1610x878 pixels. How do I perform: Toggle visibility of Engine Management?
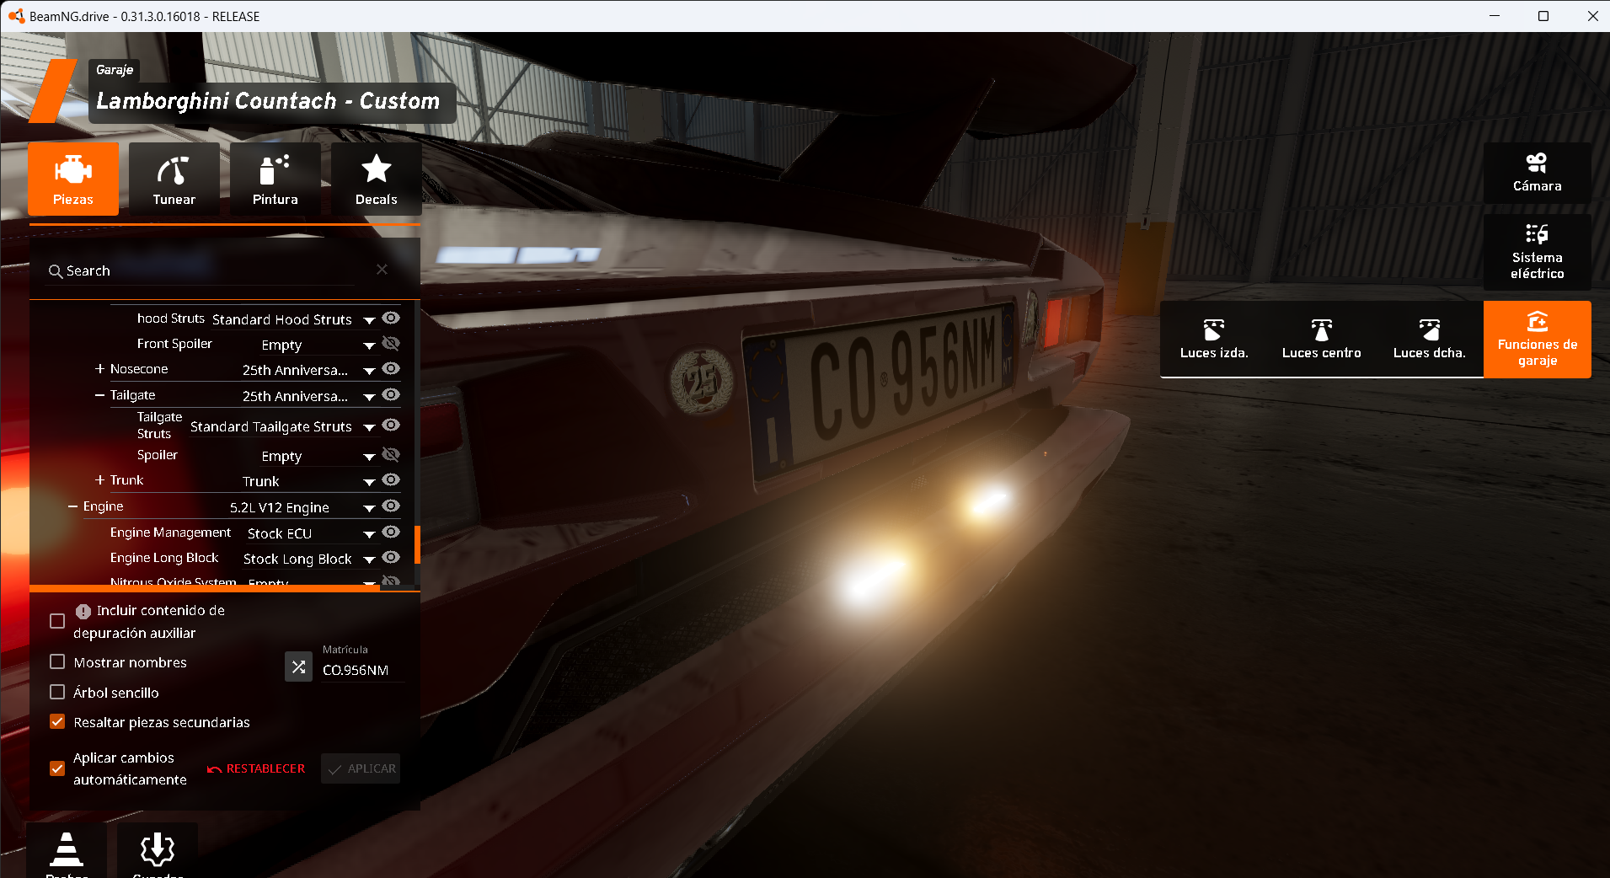pyautogui.click(x=391, y=532)
